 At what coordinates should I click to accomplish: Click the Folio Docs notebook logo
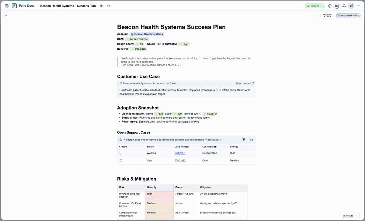pyautogui.click(x=14, y=6)
